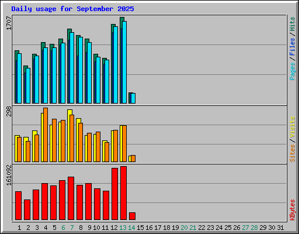Click day 18 on the x-axis
The width and height of the screenshot is (299, 234).
click(x=166, y=228)
